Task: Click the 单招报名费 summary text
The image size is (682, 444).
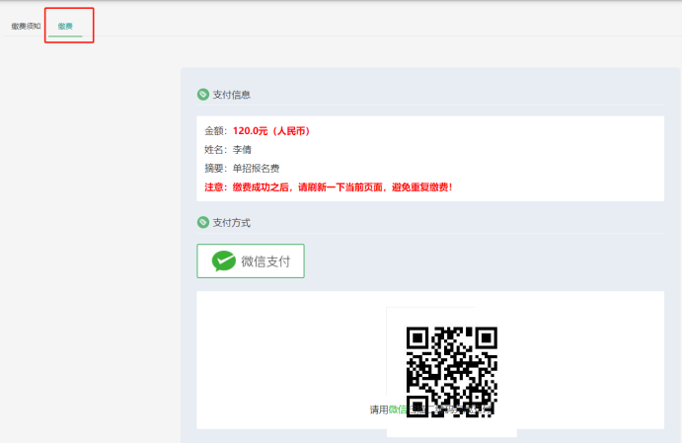Action: [256, 168]
